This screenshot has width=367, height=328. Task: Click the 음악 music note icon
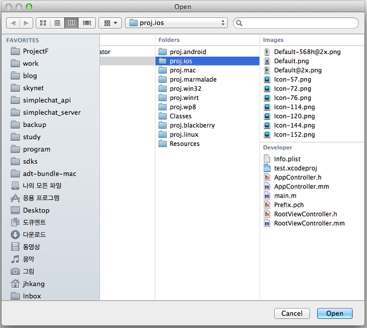pos(15,259)
